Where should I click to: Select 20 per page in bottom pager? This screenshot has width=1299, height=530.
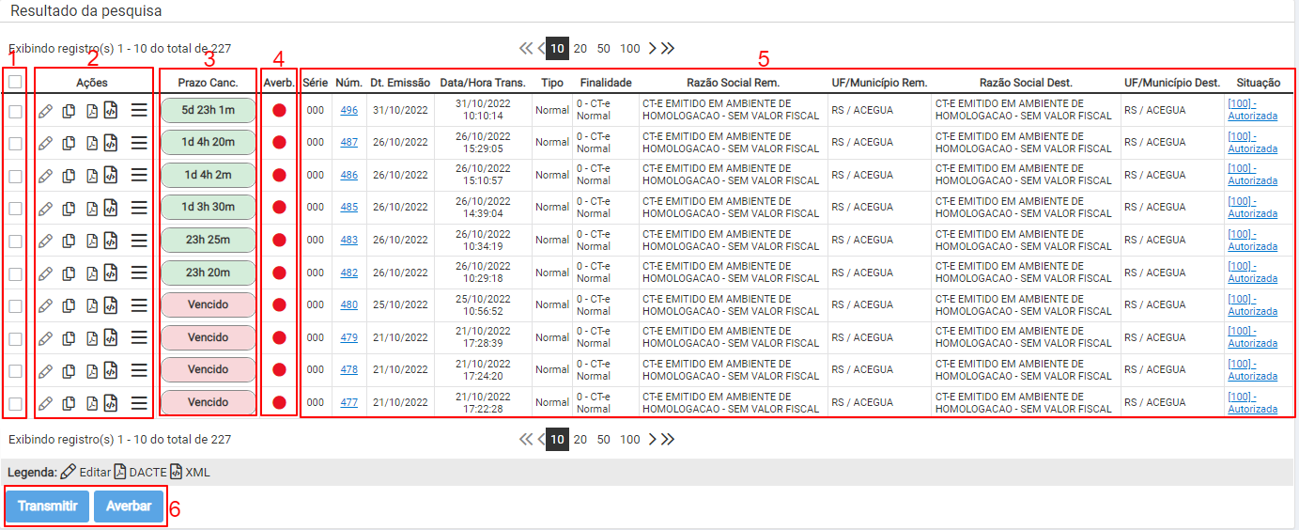pyautogui.click(x=580, y=439)
